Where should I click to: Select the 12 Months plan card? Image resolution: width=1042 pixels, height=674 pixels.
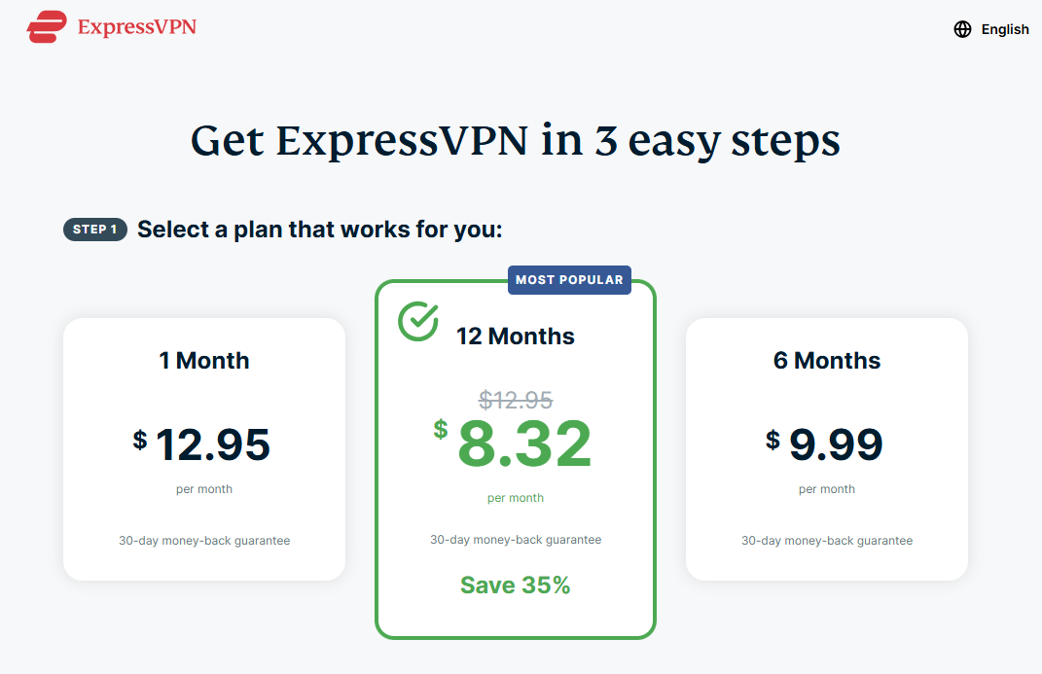[516, 459]
